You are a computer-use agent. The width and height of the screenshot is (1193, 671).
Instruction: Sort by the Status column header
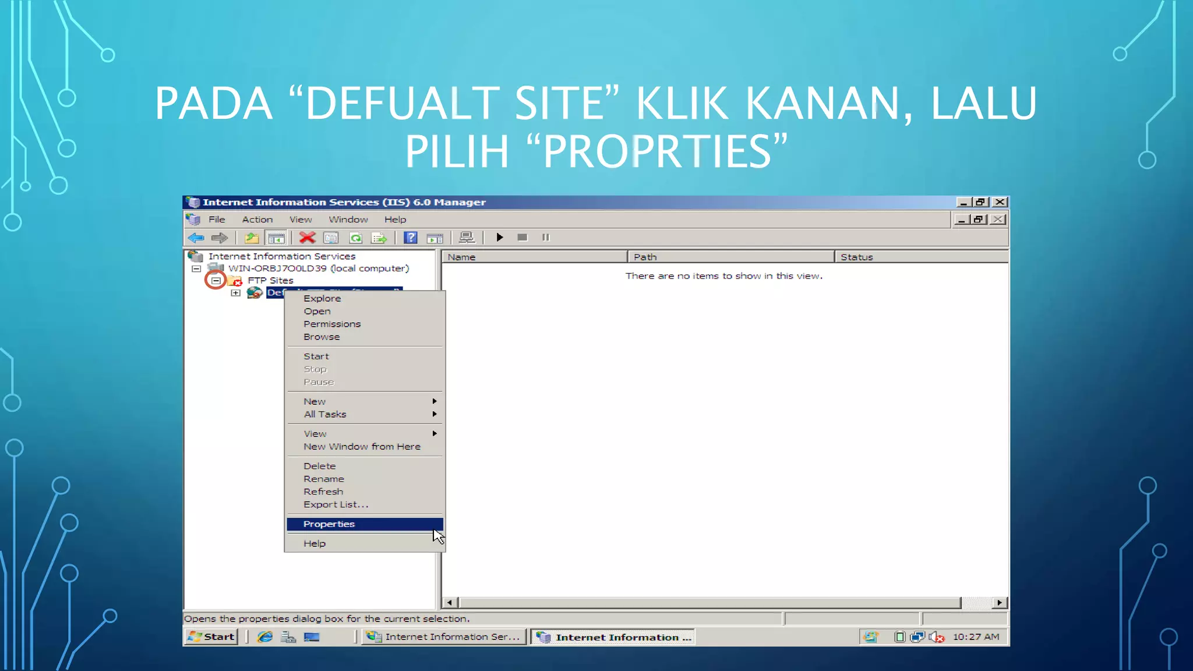(x=922, y=257)
